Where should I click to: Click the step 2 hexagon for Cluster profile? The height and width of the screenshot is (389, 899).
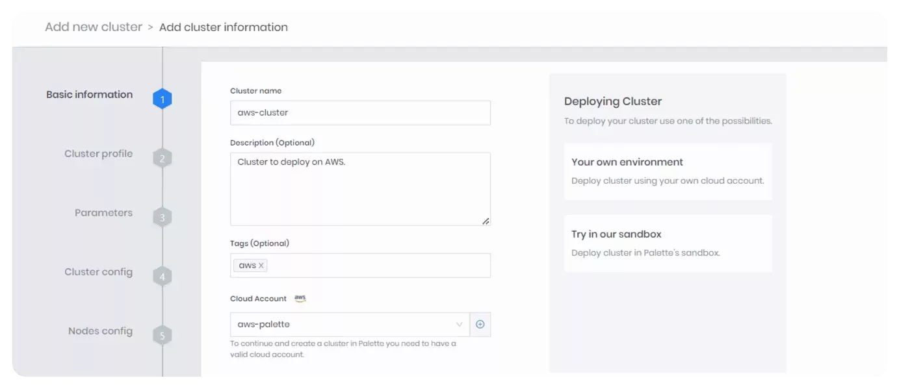tap(163, 158)
